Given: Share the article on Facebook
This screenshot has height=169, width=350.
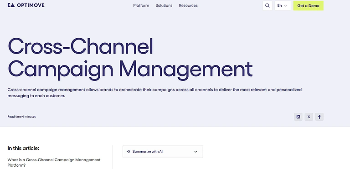Looking at the screenshot, I should 319,117.
